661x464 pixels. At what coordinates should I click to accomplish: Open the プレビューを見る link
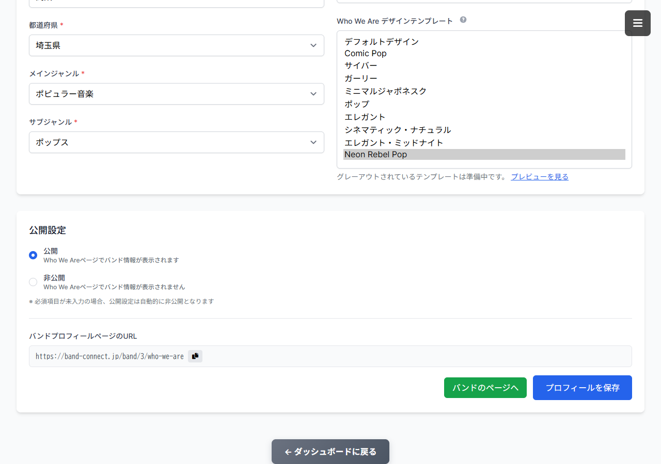click(539, 176)
